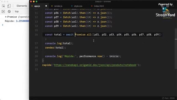
Task: Click line number 16 in the gutter
Action: point(36,34)
